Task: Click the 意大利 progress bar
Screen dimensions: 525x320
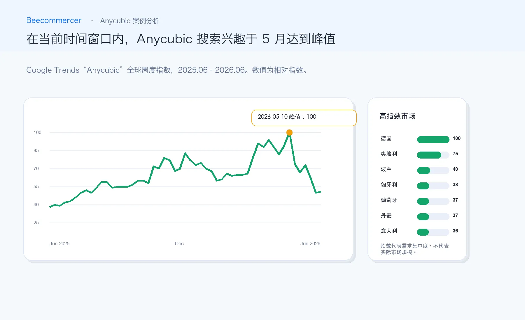Action: pos(433,232)
